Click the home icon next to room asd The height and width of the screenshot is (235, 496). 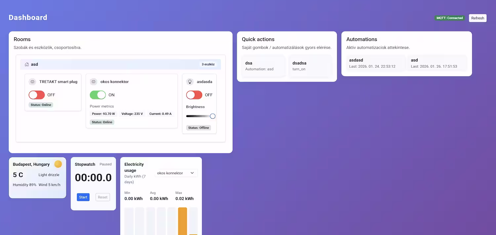[x=26, y=64]
